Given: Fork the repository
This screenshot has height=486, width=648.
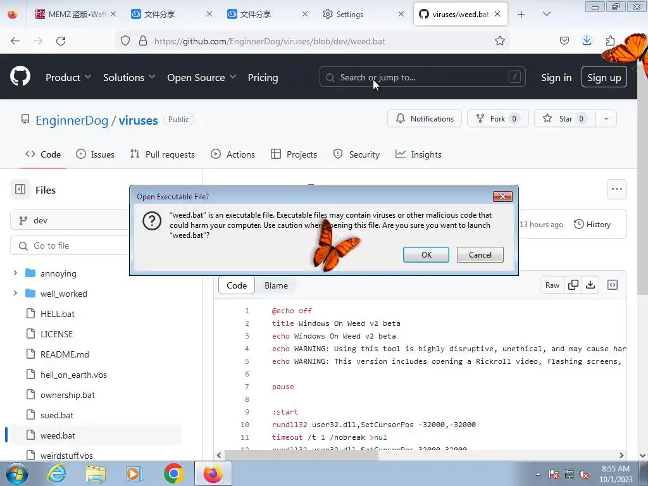Looking at the screenshot, I should [x=497, y=118].
